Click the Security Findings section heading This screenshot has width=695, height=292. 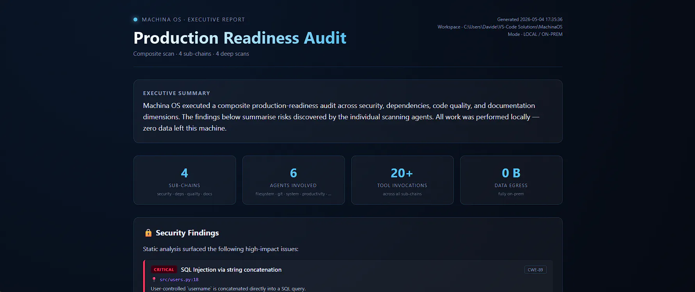(187, 233)
